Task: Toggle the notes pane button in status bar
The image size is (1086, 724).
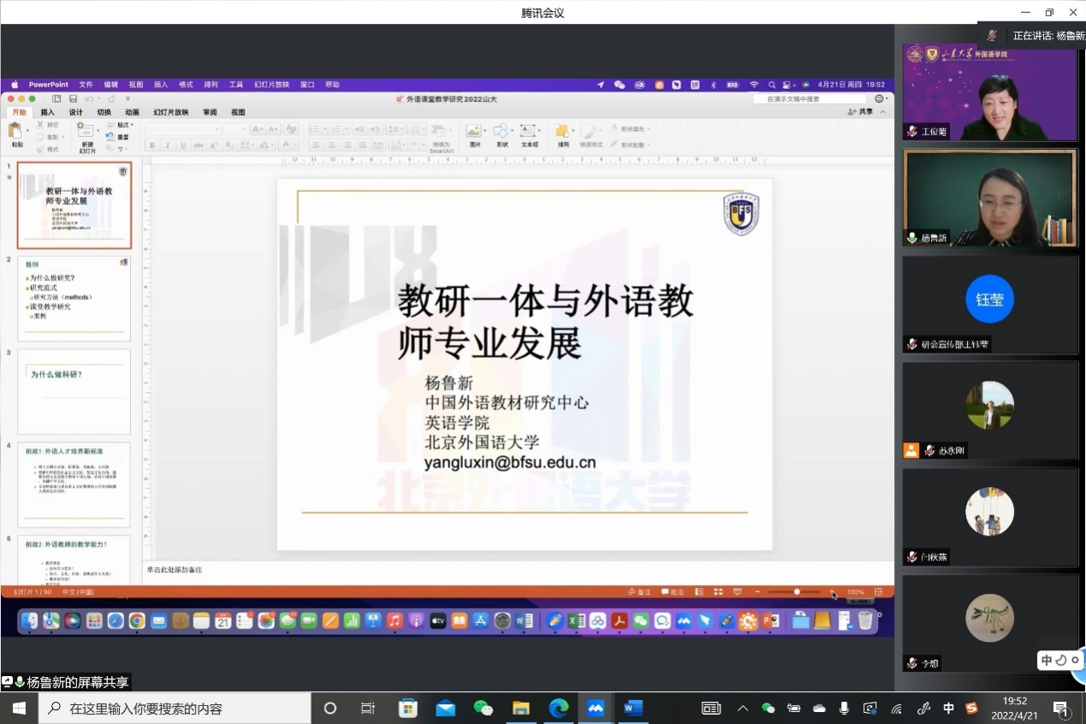Action: [x=639, y=592]
